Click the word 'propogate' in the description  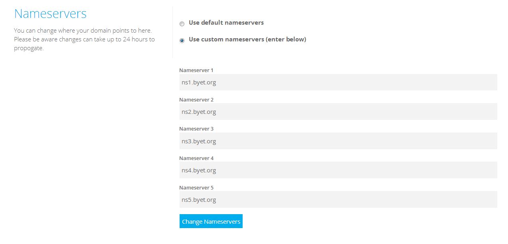point(28,49)
